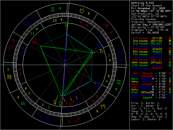Click the yellow Capricorn sign glyph on the wheel
The image size is (173, 130).
point(103,106)
